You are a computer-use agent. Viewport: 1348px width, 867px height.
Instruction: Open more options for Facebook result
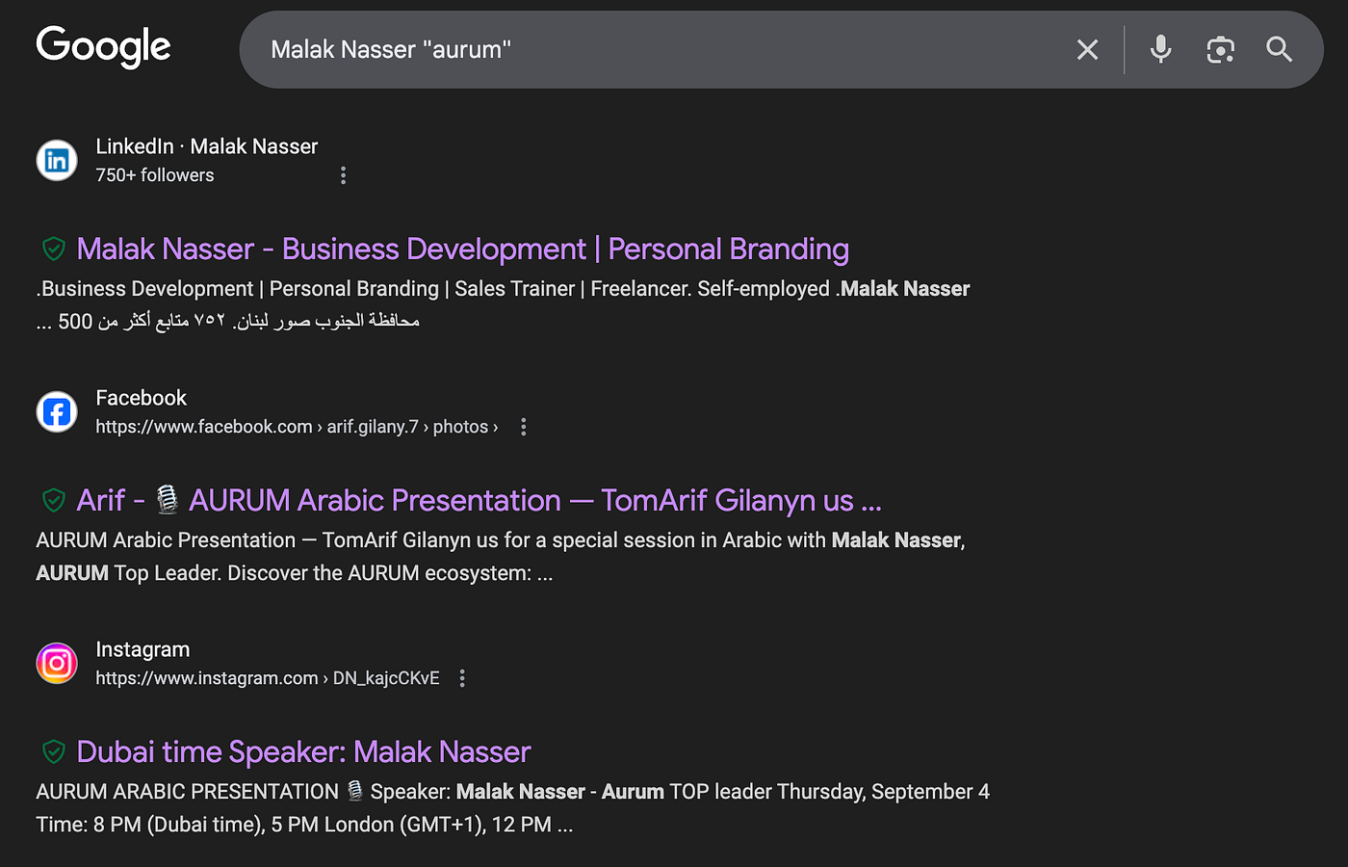click(524, 427)
